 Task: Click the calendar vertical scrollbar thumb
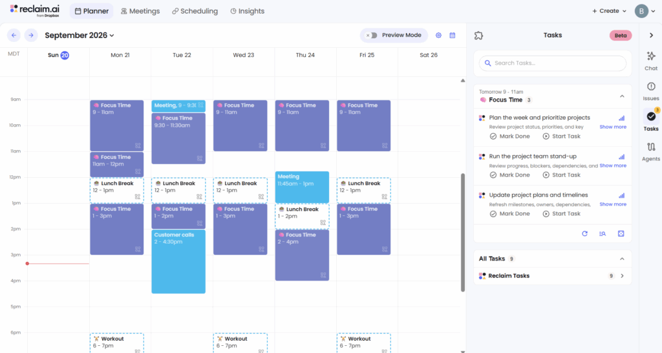click(463, 232)
